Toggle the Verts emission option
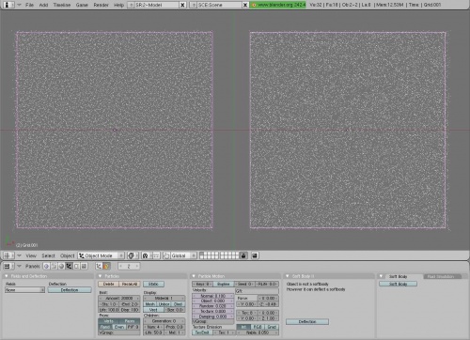This screenshot has height=340, width=470. click(108, 321)
